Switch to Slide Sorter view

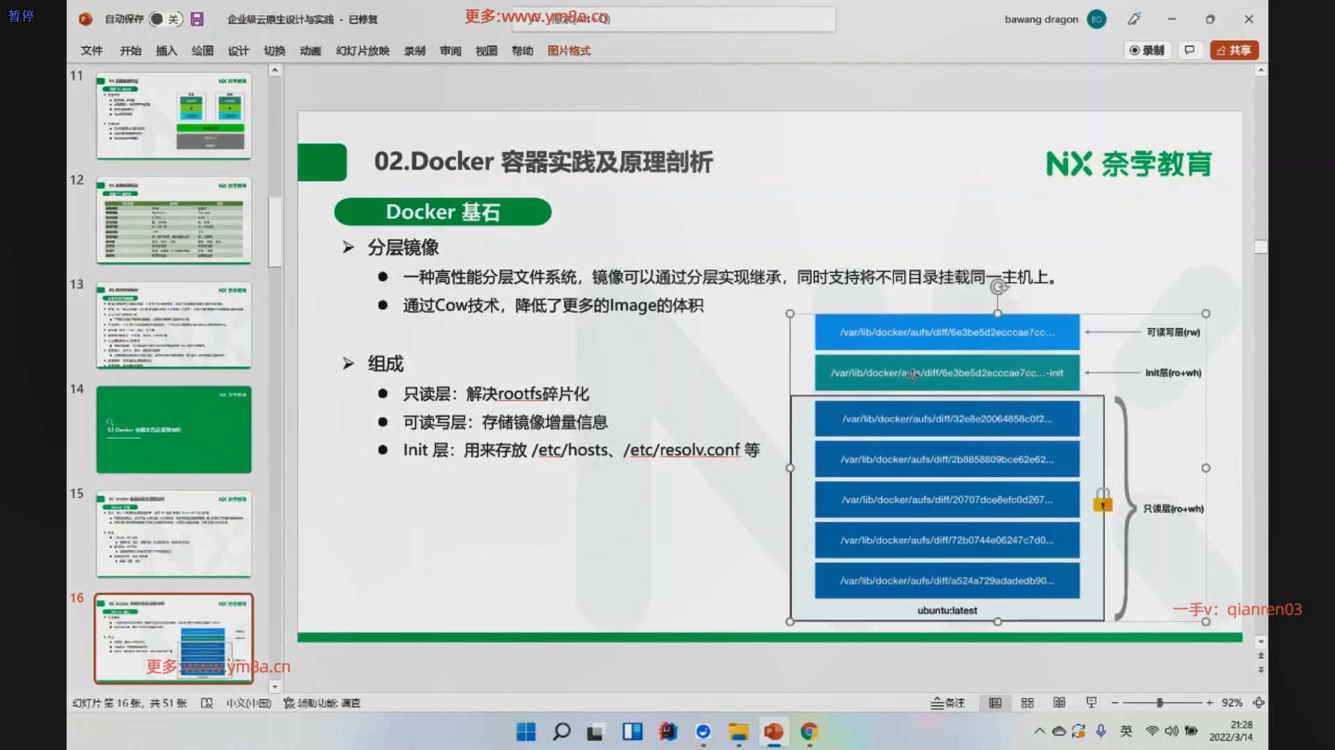click(x=1027, y=703)
